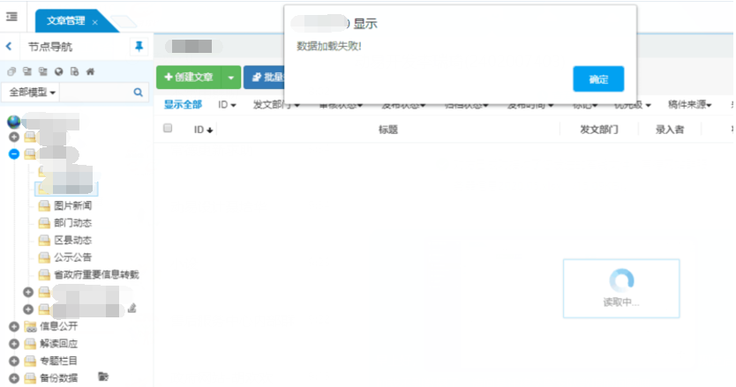Open the 全部模型 dropdown
This screenshot has height=387, width=736.
coord(33,92)
